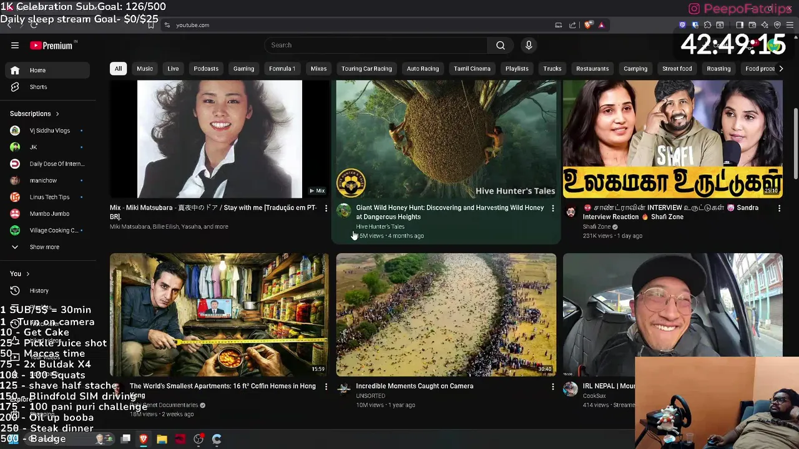Open Daily Dose Of Internet subscription

click(49, 164)
